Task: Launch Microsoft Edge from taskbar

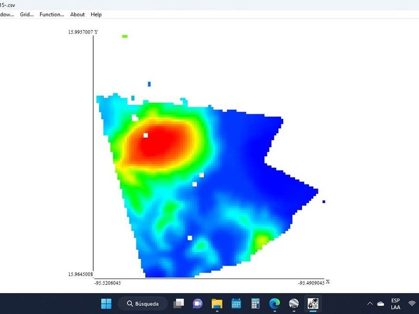Action: coord(274,304)
